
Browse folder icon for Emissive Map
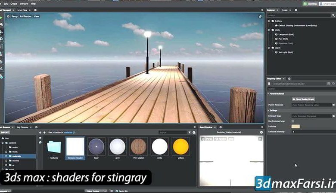(334, 116)
